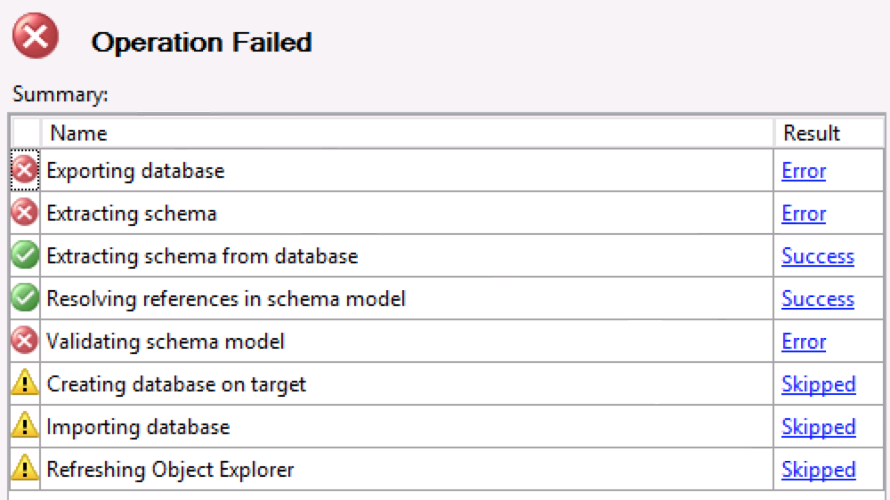Open the Error link for Extracting schema
This screenshot has height=500, width=890.
[x=804, y=214]
